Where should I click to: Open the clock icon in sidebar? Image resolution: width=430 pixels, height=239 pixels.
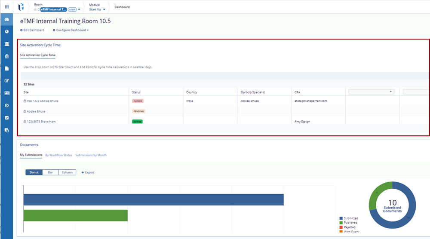6,105
